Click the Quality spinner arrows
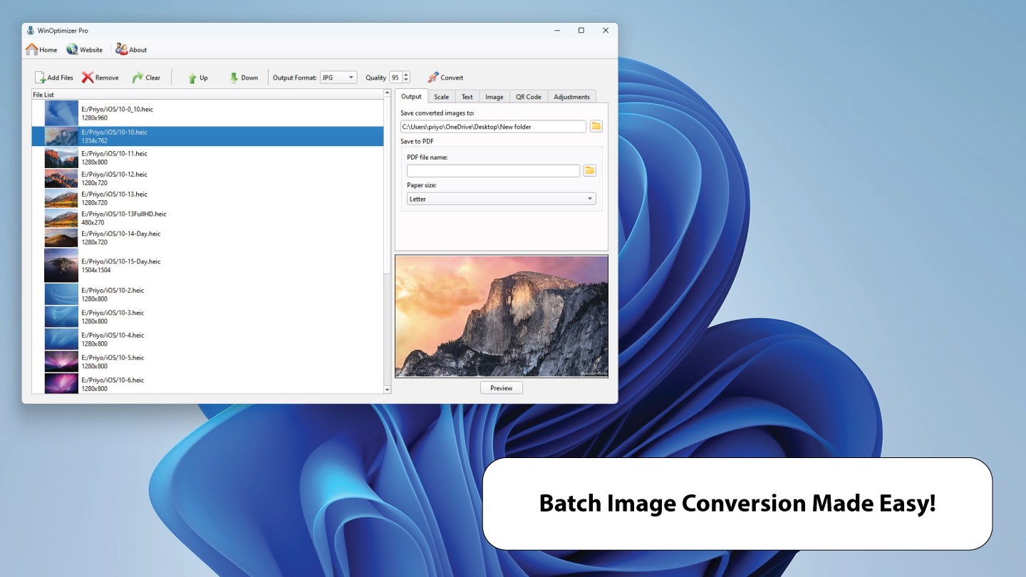This screenshot has width=1026, height=577. (x=406, y=78)
